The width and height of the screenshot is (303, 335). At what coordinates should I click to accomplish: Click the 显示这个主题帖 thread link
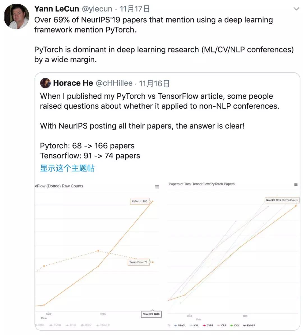67,168
